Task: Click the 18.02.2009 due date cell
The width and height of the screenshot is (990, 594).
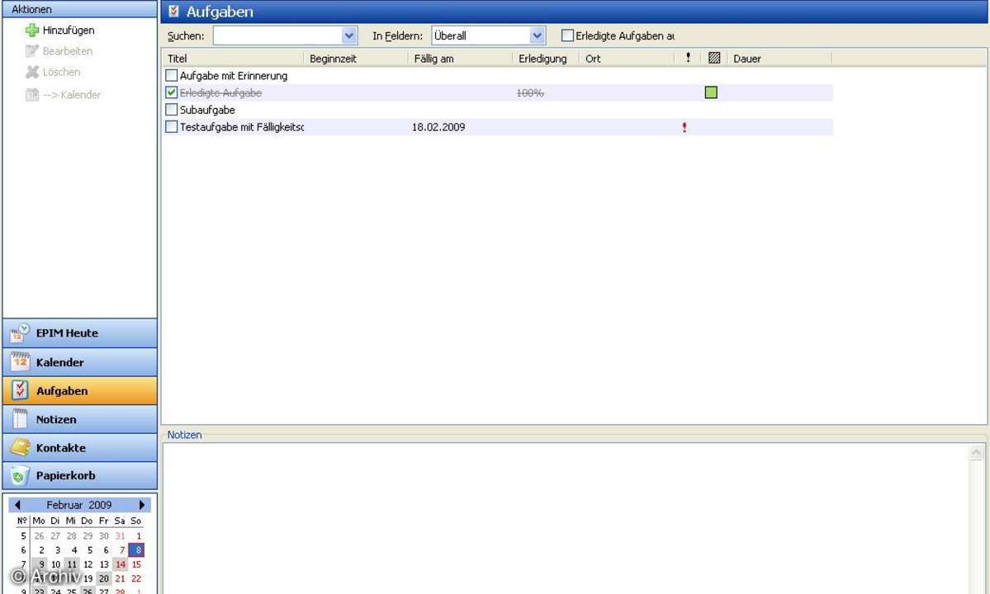Action: click(438, 127)
